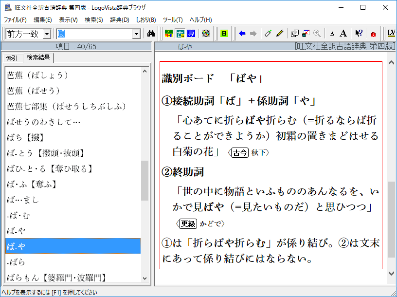Viewport: 397px width, 297px height.
Task: Select ば-とう【撥頭・抜頭】entry
Action: [x=73, y=153]
